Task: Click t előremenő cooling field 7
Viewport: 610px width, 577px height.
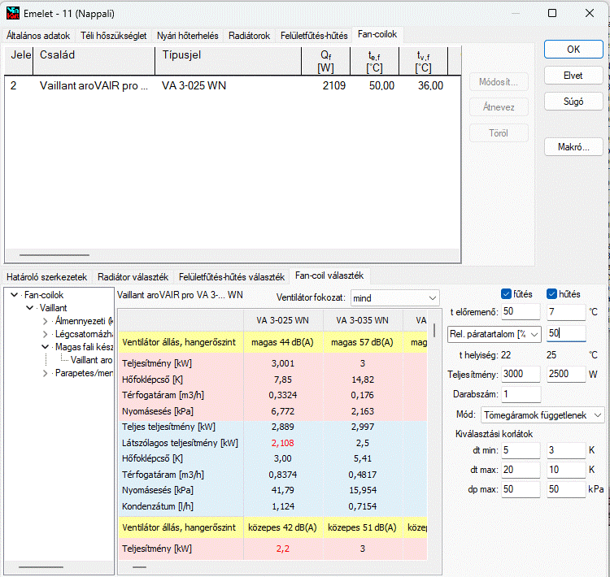Action: (x=566, y=312)
